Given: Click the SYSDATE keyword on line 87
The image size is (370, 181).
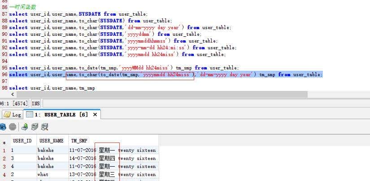Looking at the screenshot, I should pyautogui.click(x=90, y=14).
